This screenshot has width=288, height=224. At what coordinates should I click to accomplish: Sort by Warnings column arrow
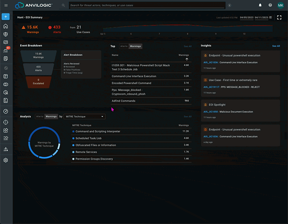click(x=187, y=59)
